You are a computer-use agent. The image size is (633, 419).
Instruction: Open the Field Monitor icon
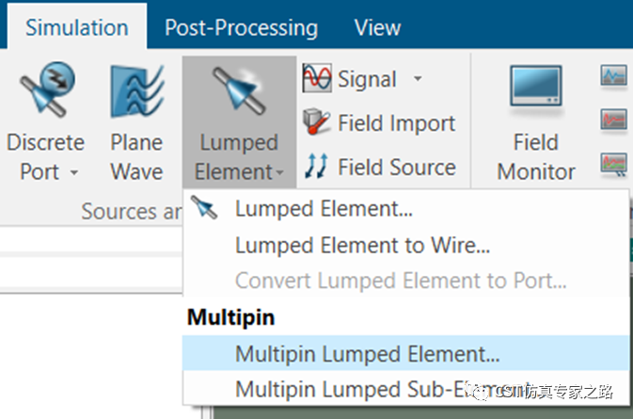[x=536, y=87]
